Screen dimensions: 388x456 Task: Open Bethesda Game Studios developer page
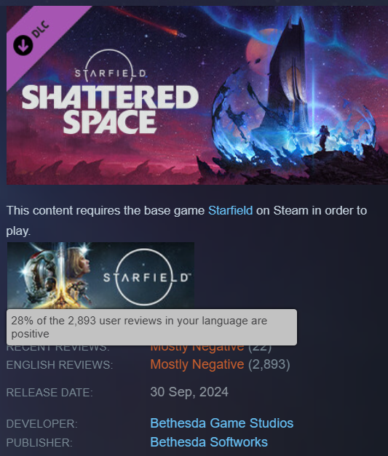[x=222, y=423]
